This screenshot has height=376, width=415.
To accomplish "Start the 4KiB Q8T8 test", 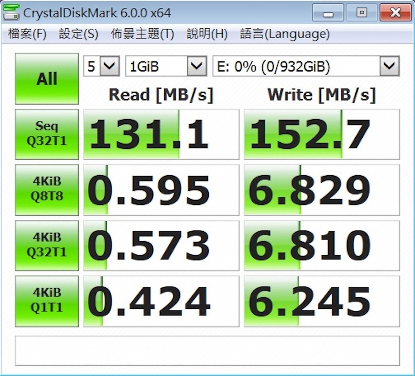I will (47, 190).
